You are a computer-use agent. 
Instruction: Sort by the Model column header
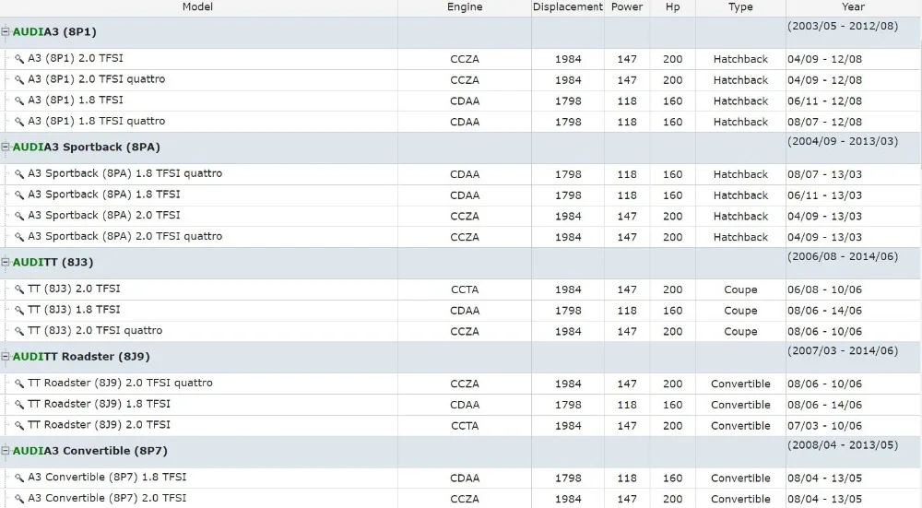197,7
